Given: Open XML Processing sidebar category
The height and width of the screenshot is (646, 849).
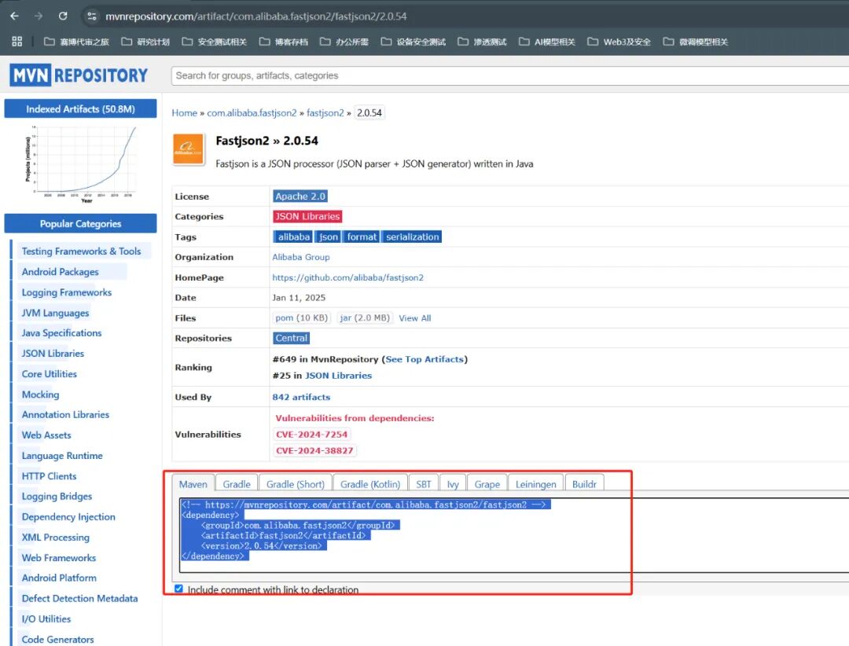Looking at the screenshot, I should [56, 538].
